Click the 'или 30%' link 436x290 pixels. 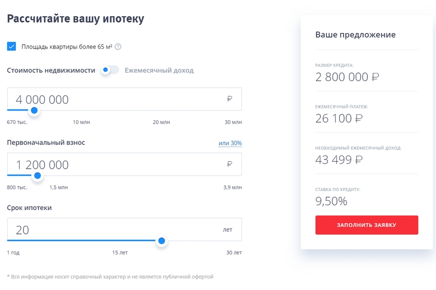(230, 143)
